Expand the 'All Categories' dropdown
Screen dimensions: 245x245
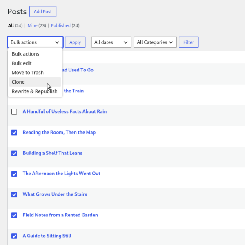155,42
